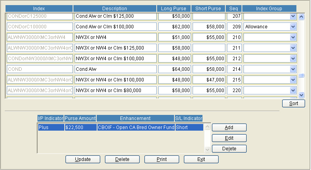This screenshot has height=170, width=311.
Task: Open Index Group dropdown for Seq 214
Action: [293, 69]
